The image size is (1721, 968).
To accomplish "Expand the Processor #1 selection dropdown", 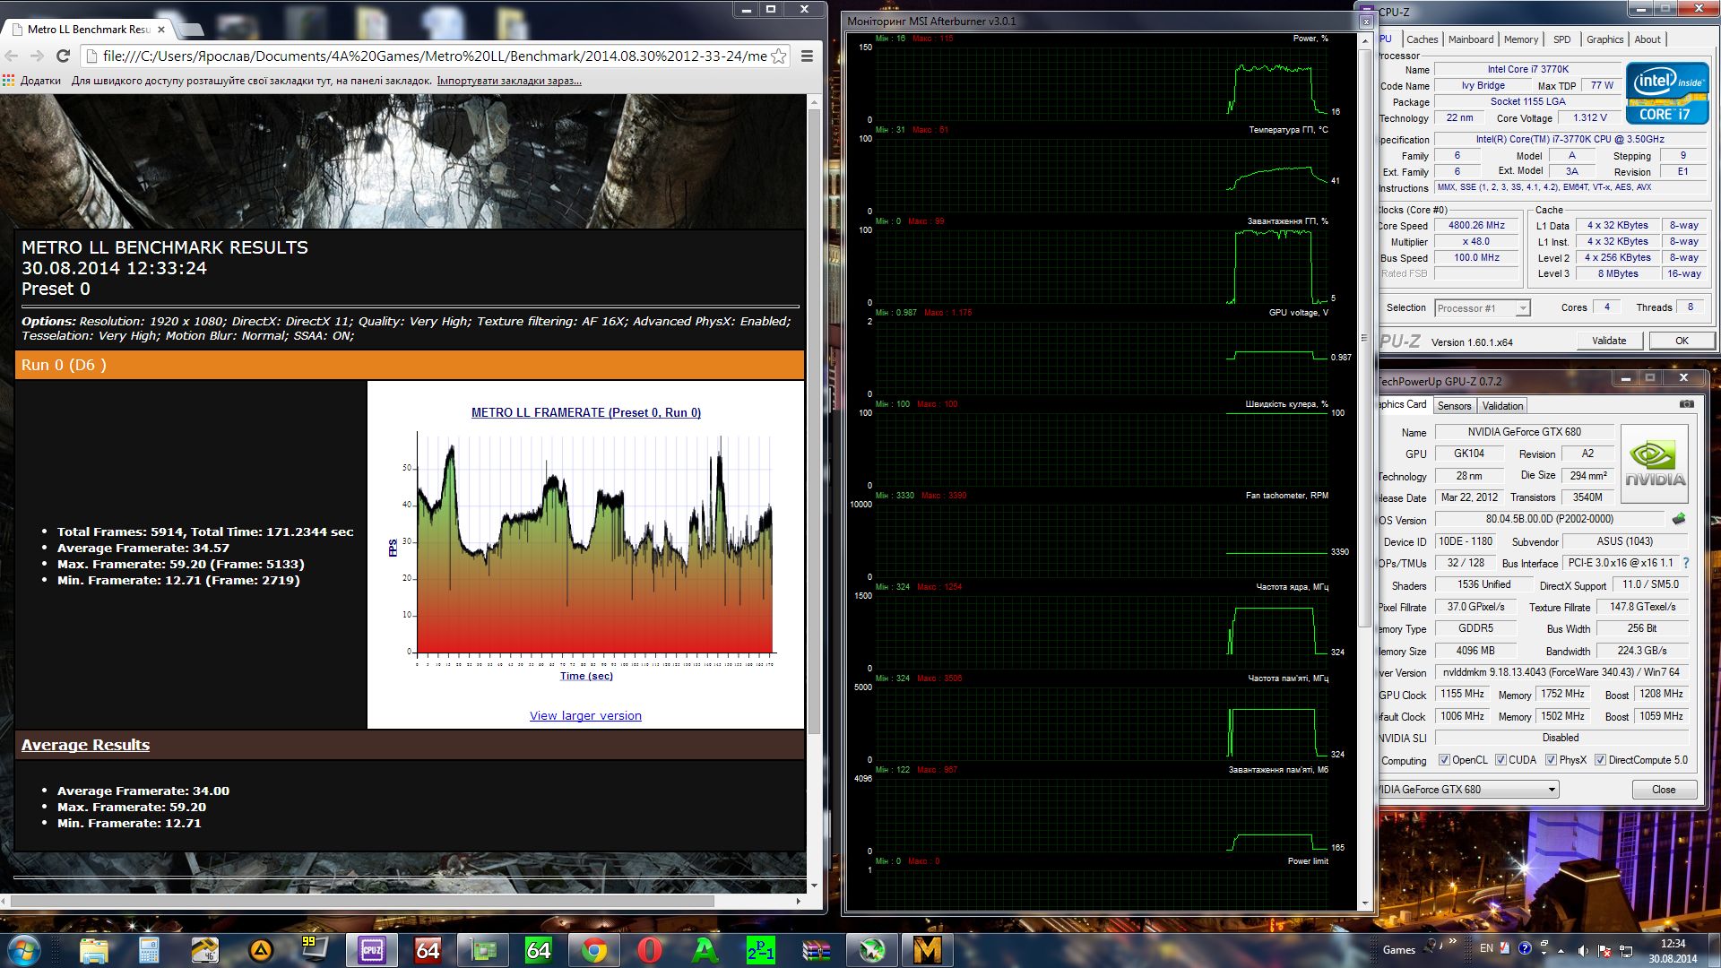I will [1522, 308].
